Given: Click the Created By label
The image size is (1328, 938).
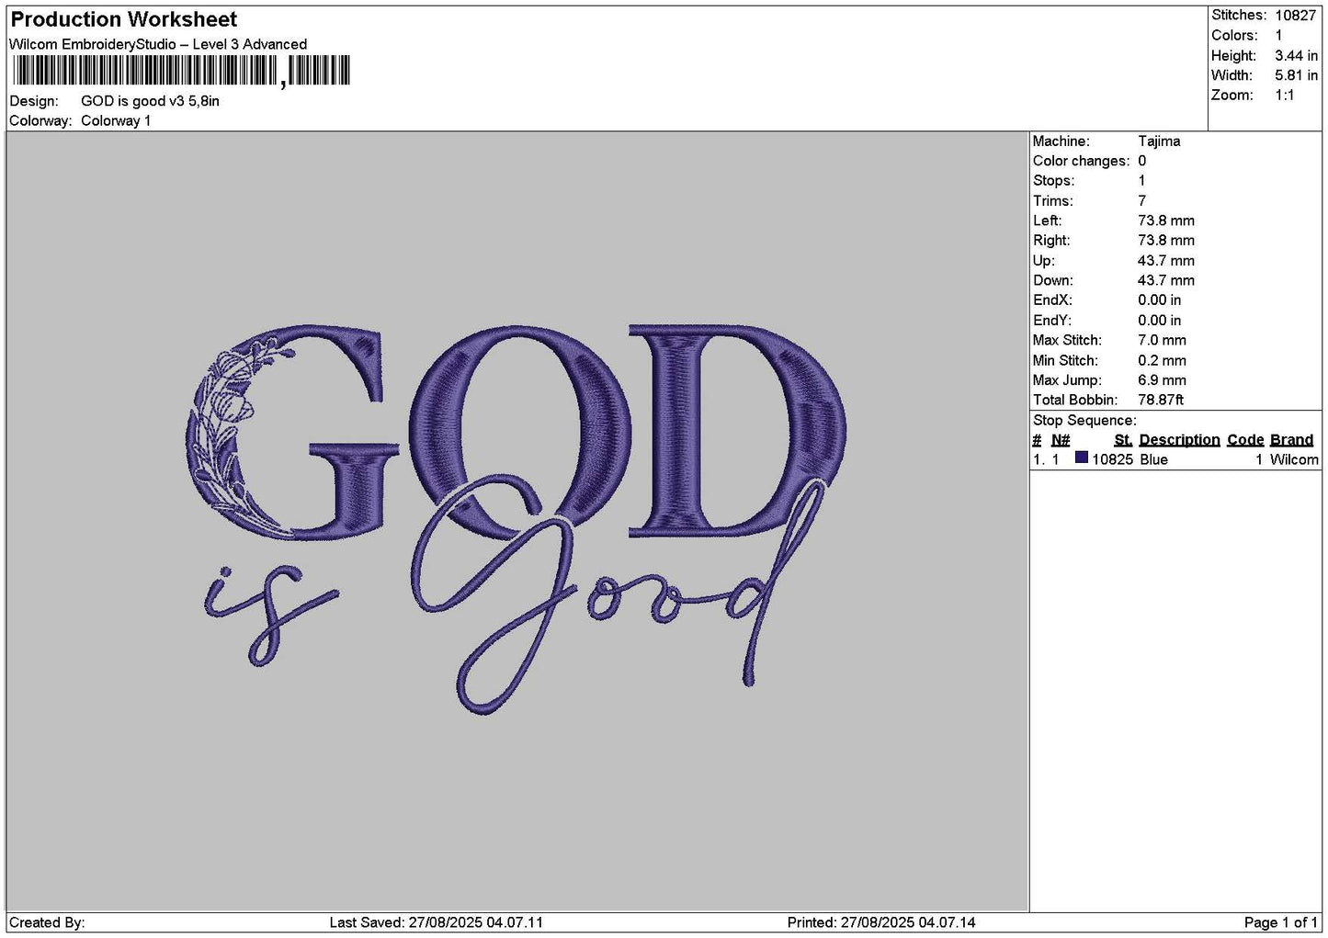Looking at the screenshot, I should (47, 922).
